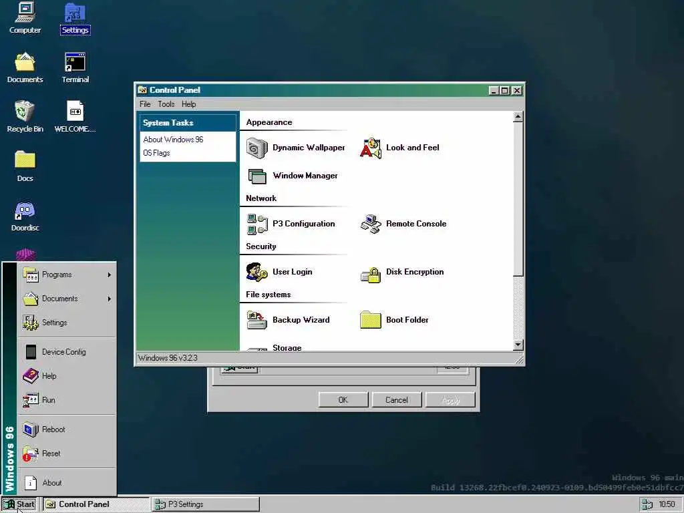Choose Run in the Start menu
This screenshot has height=513, width=684.
coord(67,400)
